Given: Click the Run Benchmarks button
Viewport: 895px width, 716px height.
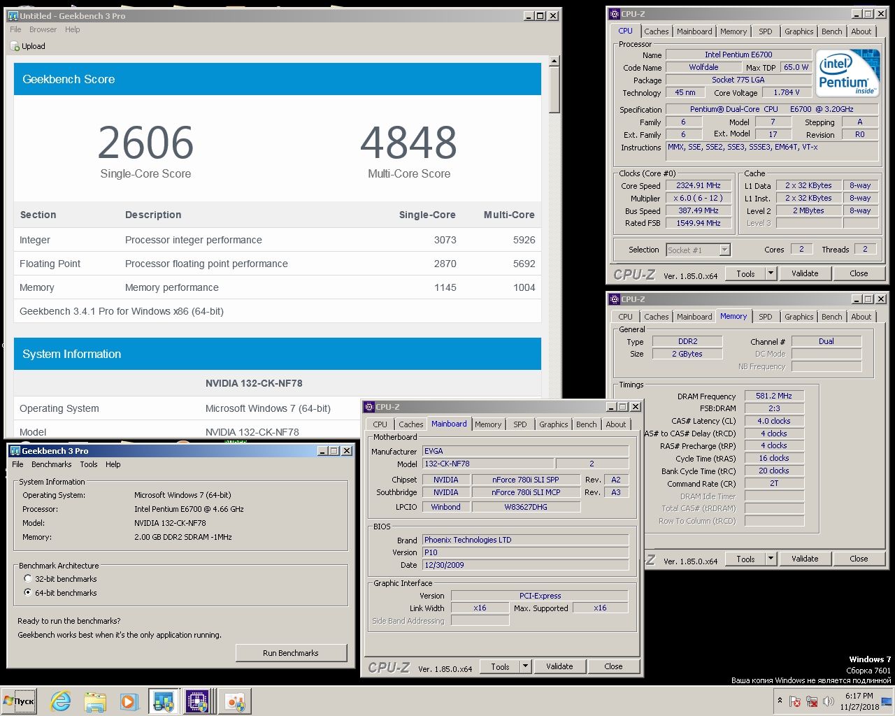Looking at the screenshot, I should pyautogui.click(x=291, y=653).
